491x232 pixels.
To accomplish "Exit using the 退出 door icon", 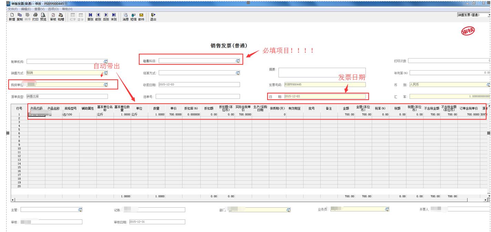I will (153, 15).
